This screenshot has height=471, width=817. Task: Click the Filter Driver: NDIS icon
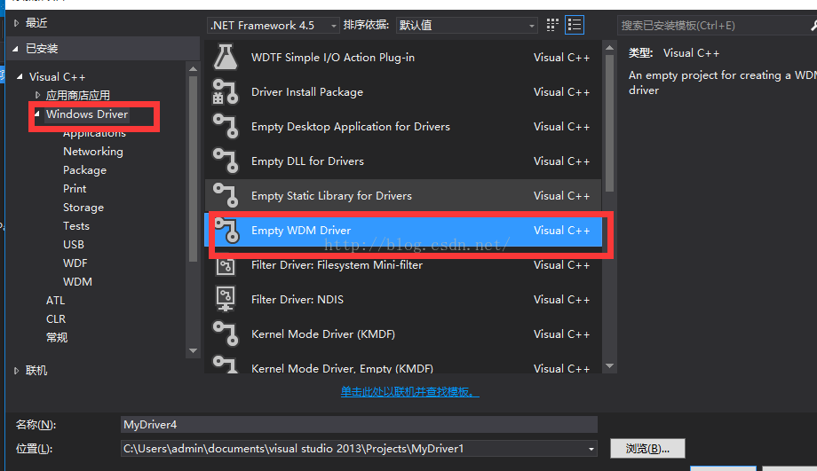pyautogui.click(x=226, y=299)
